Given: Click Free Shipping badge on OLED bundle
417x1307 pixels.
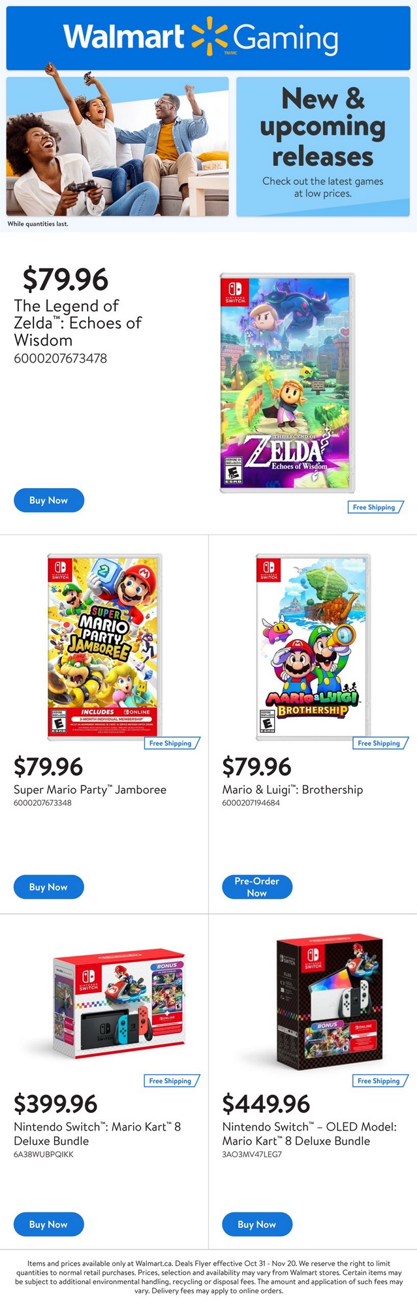Looking at the screenshot, I should (x=379, y=1081).
